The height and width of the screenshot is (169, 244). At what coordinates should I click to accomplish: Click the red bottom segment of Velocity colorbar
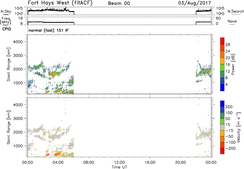[222, 151]
